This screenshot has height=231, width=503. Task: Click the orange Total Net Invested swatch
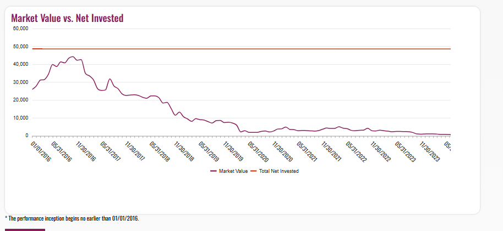(254, 171)
